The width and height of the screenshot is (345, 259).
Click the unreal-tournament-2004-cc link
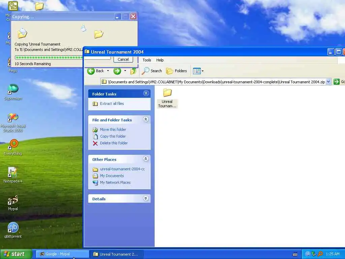tap(122, 169)
